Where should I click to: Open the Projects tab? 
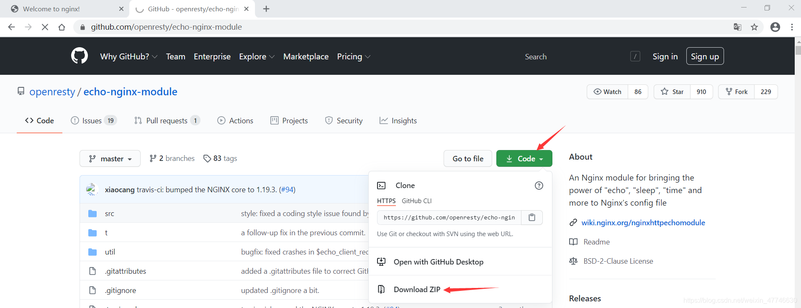coord(289,121)
